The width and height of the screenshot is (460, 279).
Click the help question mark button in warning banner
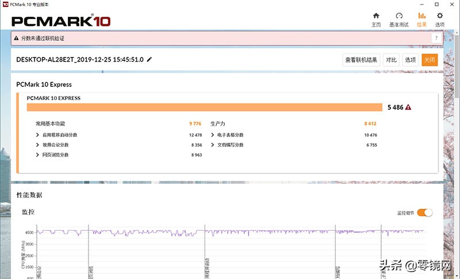point(436,38)
